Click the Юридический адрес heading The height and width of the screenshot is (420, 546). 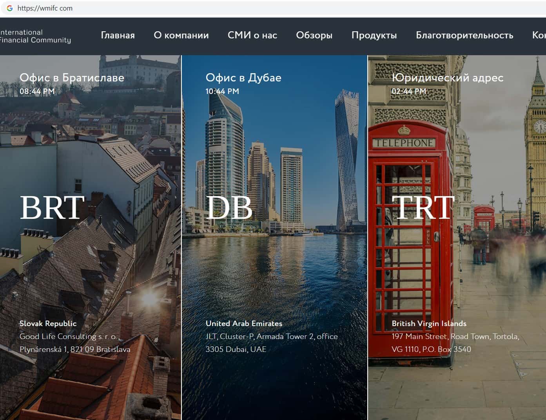[448, 78]
